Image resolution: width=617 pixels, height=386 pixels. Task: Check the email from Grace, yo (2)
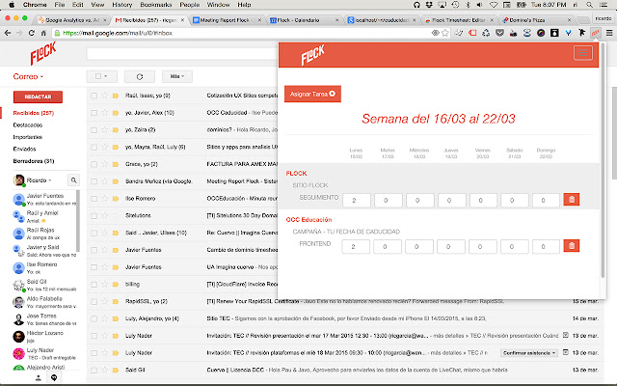[x=94, y=164]
